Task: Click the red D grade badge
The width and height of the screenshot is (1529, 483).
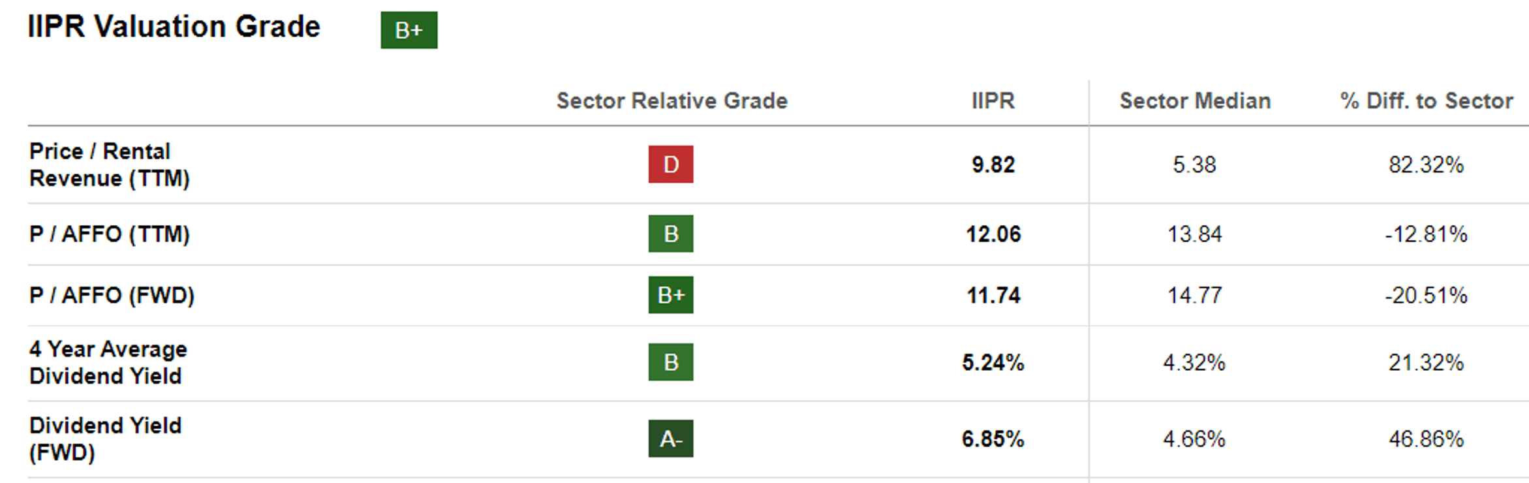Action: coord(670,164)
